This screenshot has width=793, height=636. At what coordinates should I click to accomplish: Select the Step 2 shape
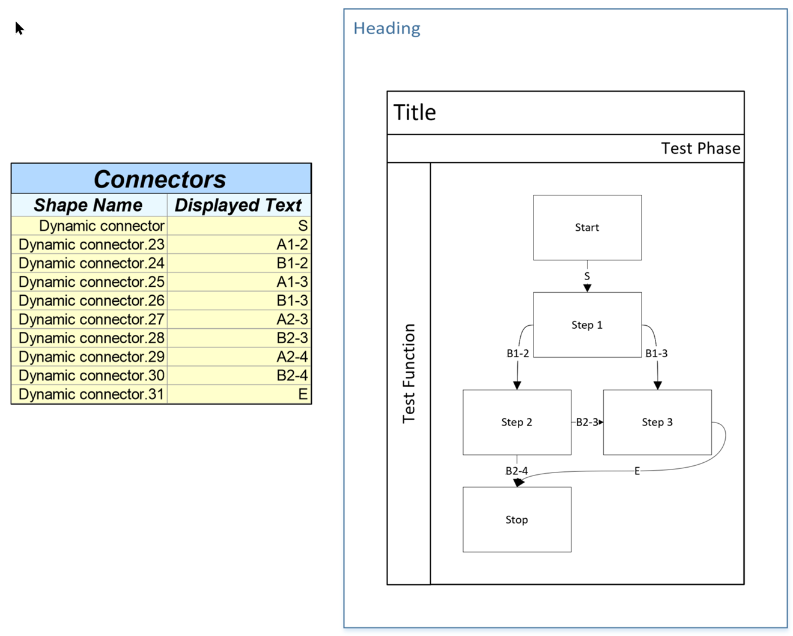click(x=517, y=422)
